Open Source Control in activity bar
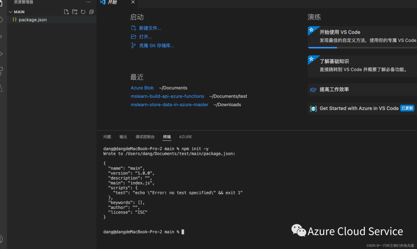The width and height of the screenshot is (417, 249). click(x=1, y=37)
